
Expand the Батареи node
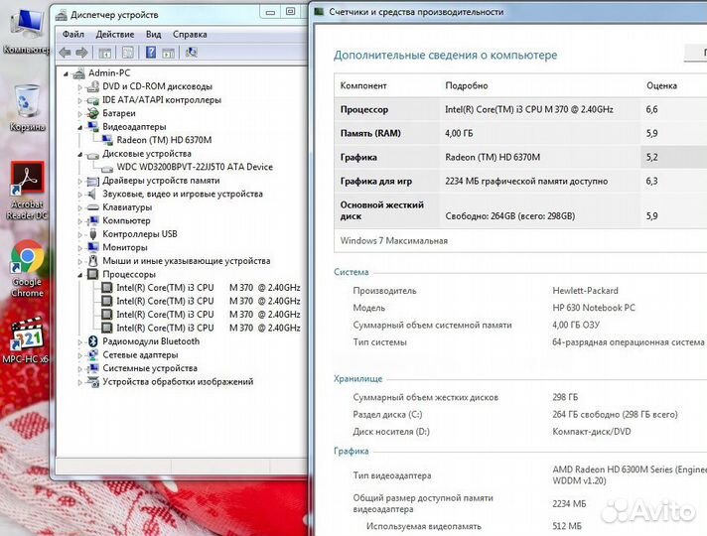point(79,113)
